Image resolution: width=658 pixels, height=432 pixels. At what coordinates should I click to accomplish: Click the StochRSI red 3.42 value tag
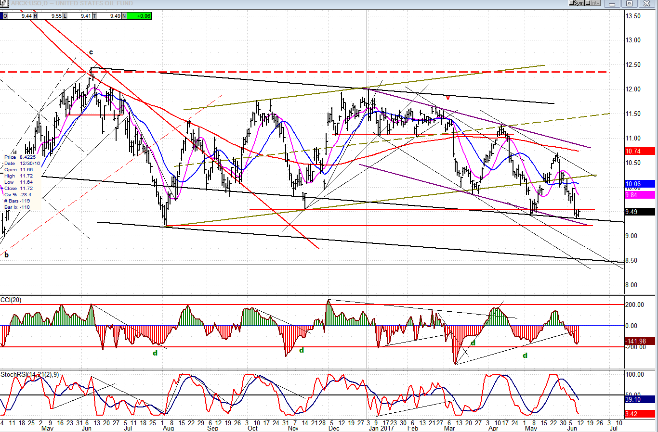[x=639, y=414]
